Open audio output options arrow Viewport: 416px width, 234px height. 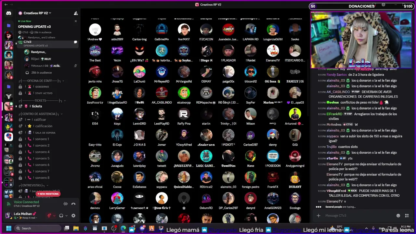click(66, 215)
